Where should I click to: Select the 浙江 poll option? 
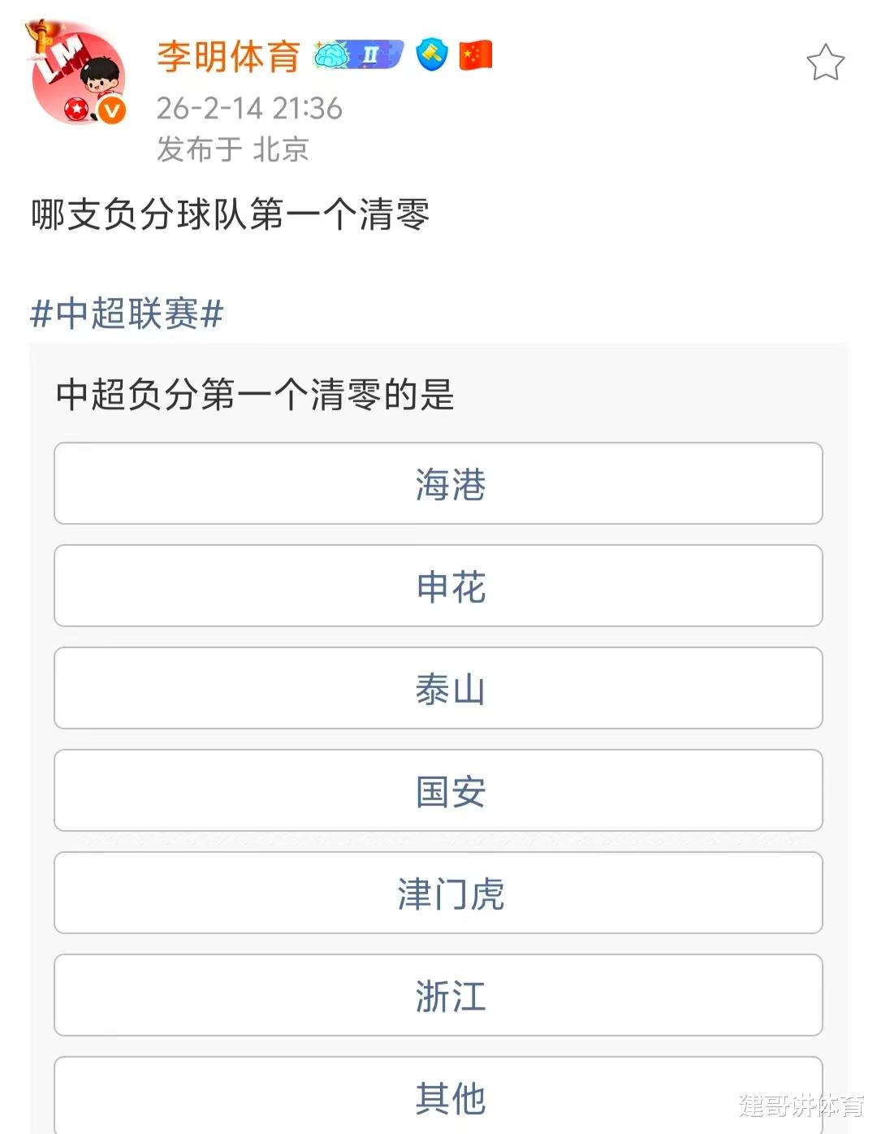click(x=438, y=995)
